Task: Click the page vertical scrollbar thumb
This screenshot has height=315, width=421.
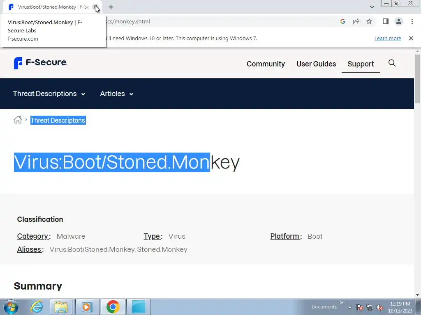Action: coord(417,78)
